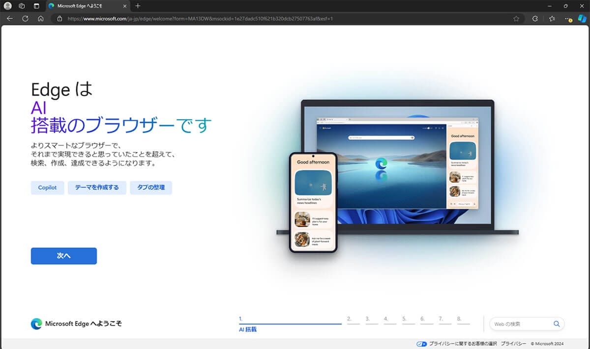This screenshot has height=349, width=590.
Task: Jump to step 4 in progress bar
Action: click(x=390, y=320)
